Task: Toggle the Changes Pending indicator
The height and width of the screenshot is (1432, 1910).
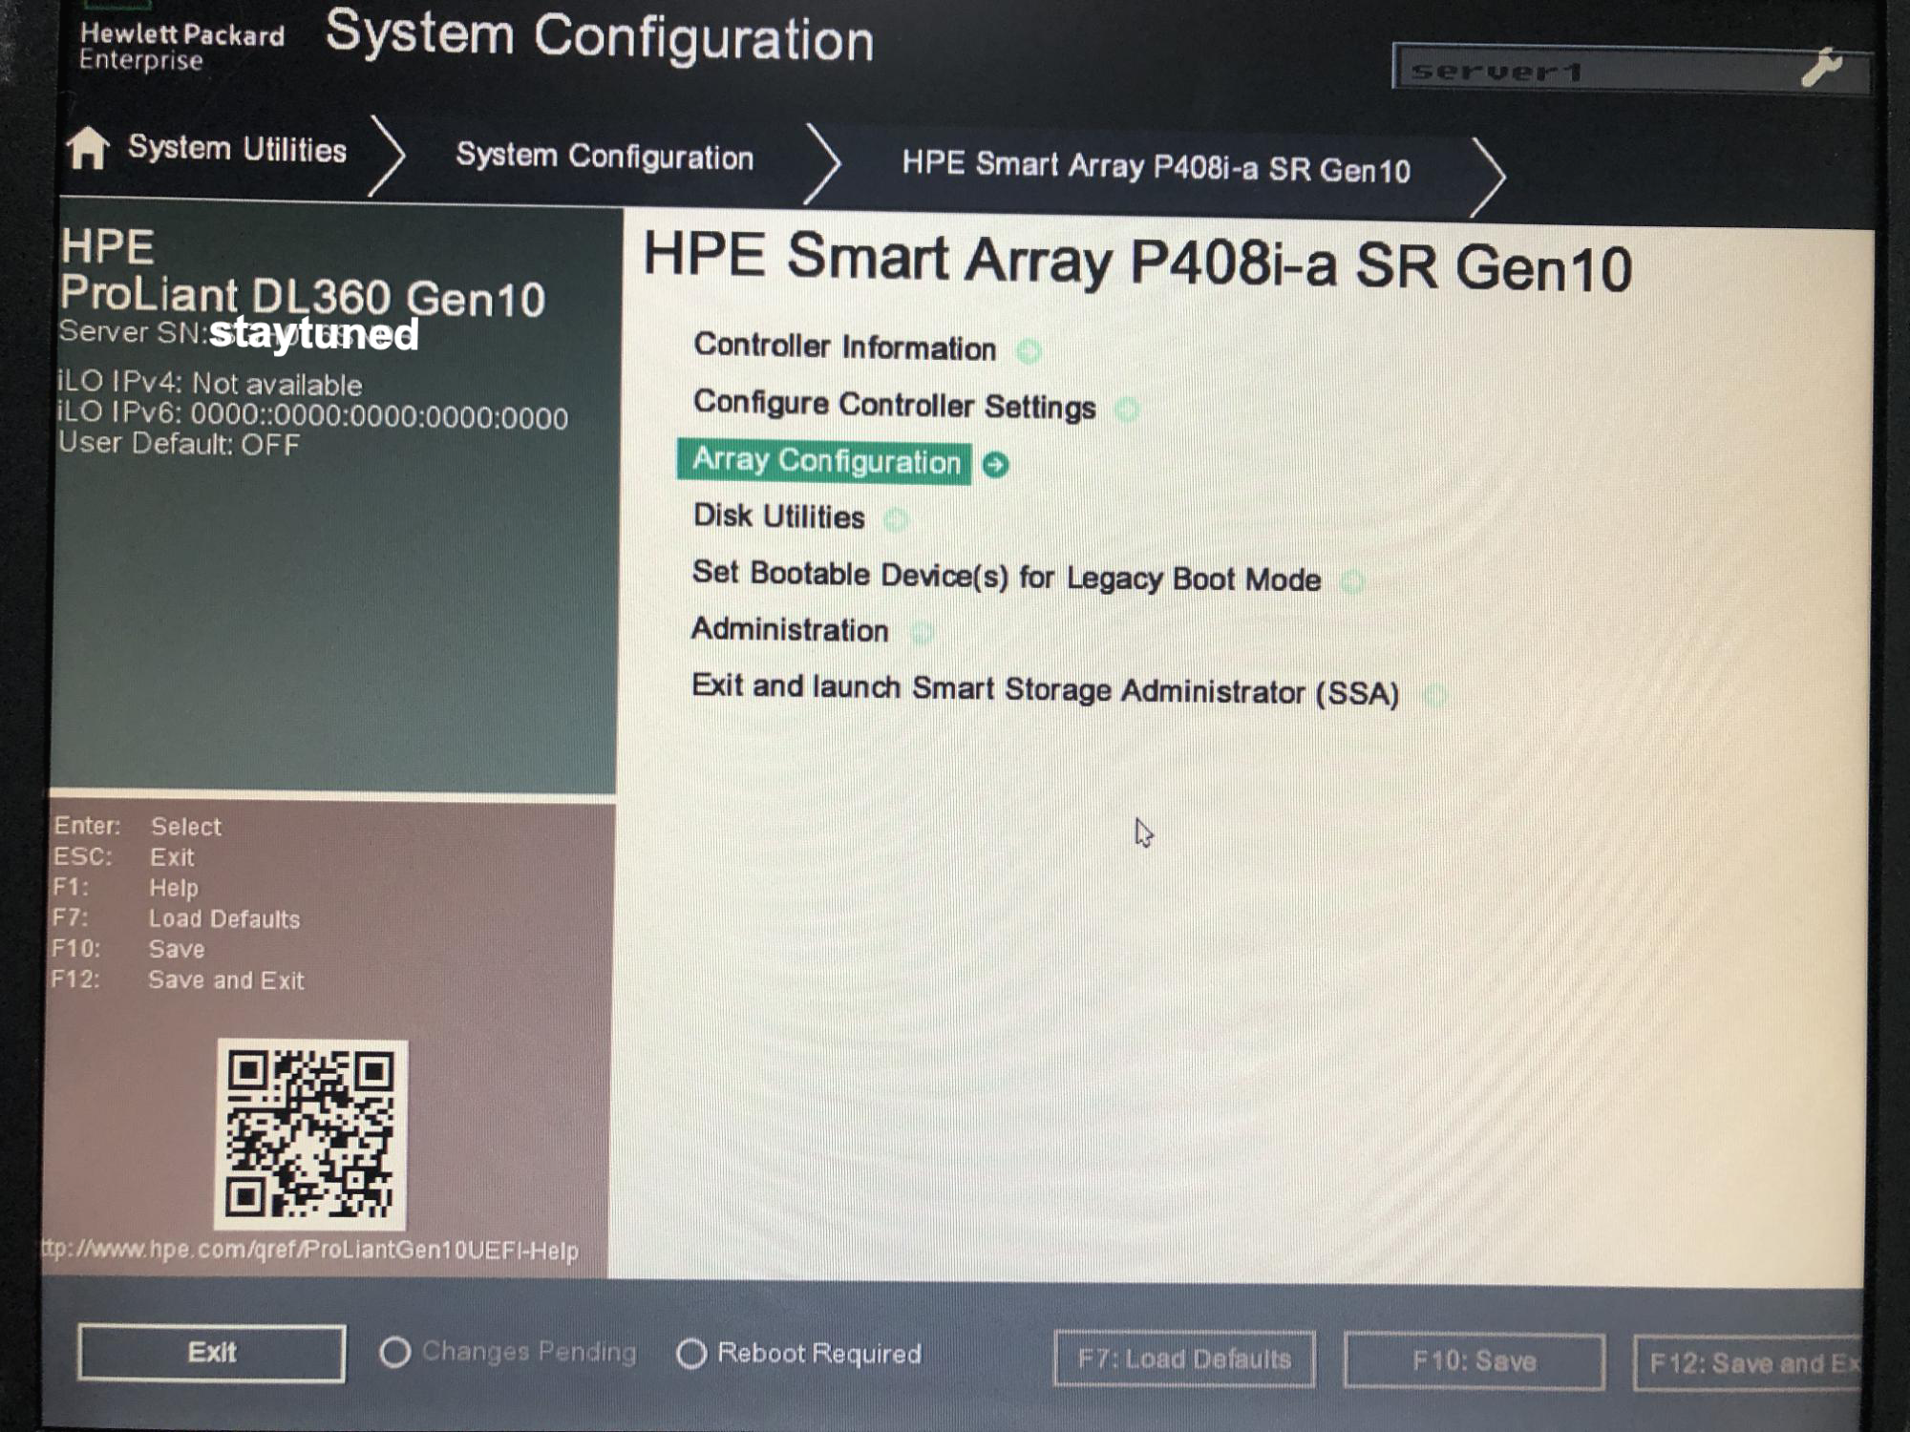Action: (x=394, y=1352)
